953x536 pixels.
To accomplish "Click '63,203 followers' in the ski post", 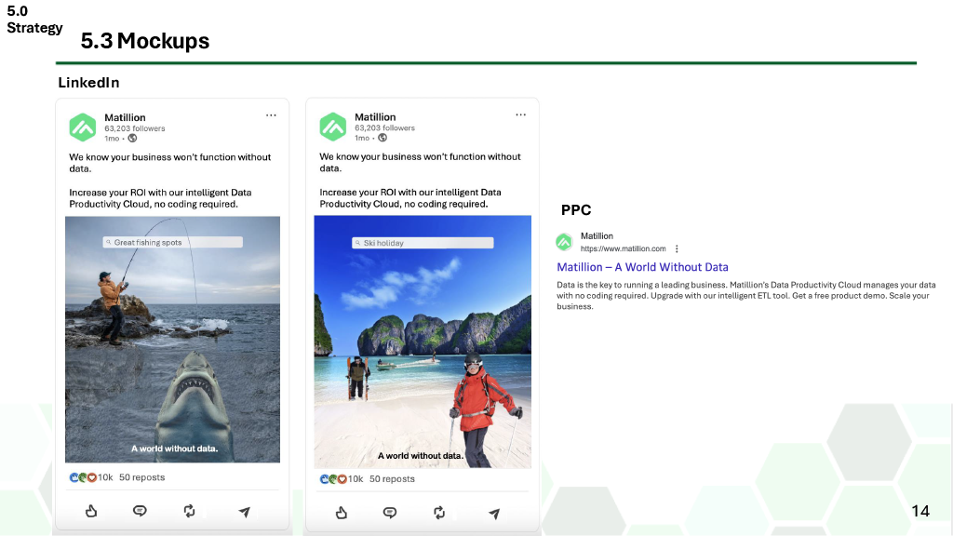I will pos(384,127).
